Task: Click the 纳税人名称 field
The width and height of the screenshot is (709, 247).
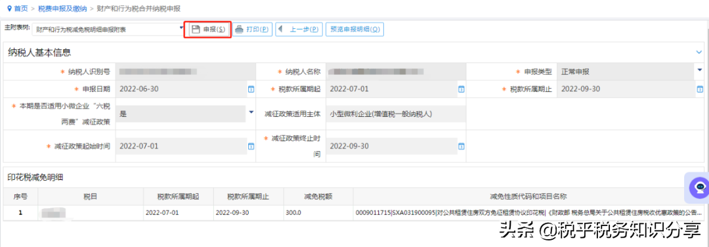Action: pos(396,72)
